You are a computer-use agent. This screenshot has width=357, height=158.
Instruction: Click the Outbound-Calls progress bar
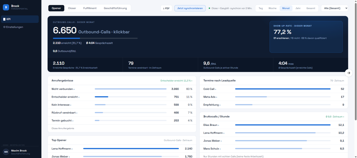pyautogui.click(x=95, y=38)
